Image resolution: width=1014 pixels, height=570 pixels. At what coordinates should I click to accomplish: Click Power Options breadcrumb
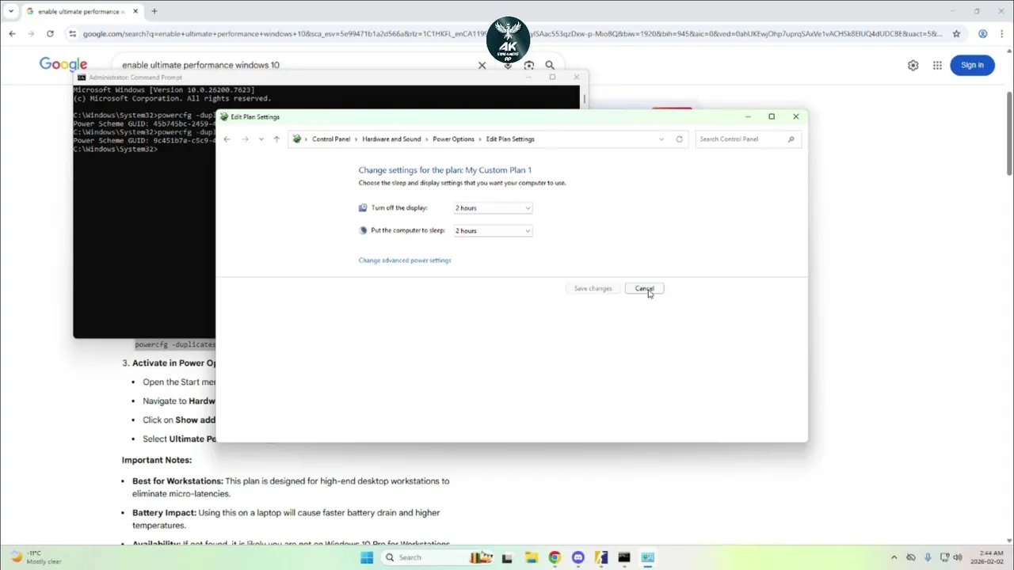[x=453, y=139]
